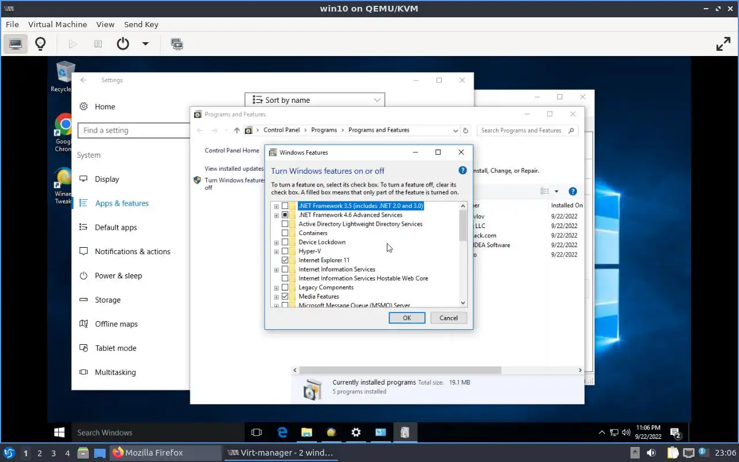Image resolution: width=739 pixels, height=462 pixels.
Task: Open the Send Key menu
Action: coord(141,24)
